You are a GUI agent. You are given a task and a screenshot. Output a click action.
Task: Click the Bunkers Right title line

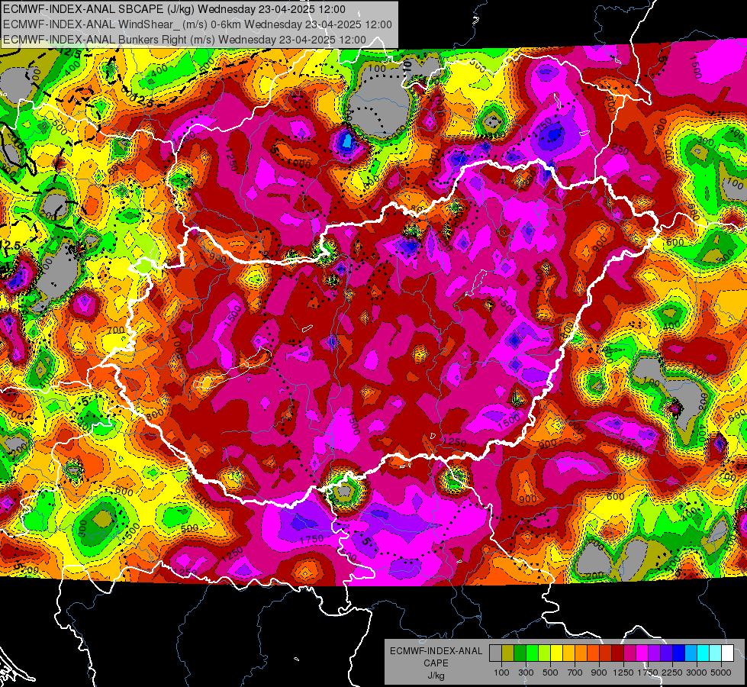click(x=185, y=40)
